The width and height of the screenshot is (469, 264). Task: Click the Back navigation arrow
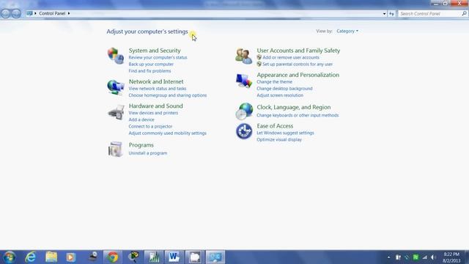pyautogui.click(x=5, y=13)
